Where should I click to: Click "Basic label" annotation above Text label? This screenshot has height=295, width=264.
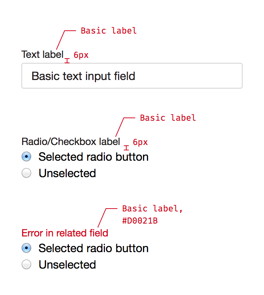pos(108,31)
